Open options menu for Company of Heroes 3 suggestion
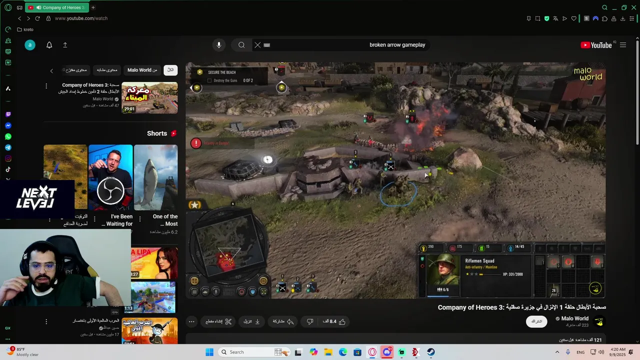640x360 pixels. point(46,86)
